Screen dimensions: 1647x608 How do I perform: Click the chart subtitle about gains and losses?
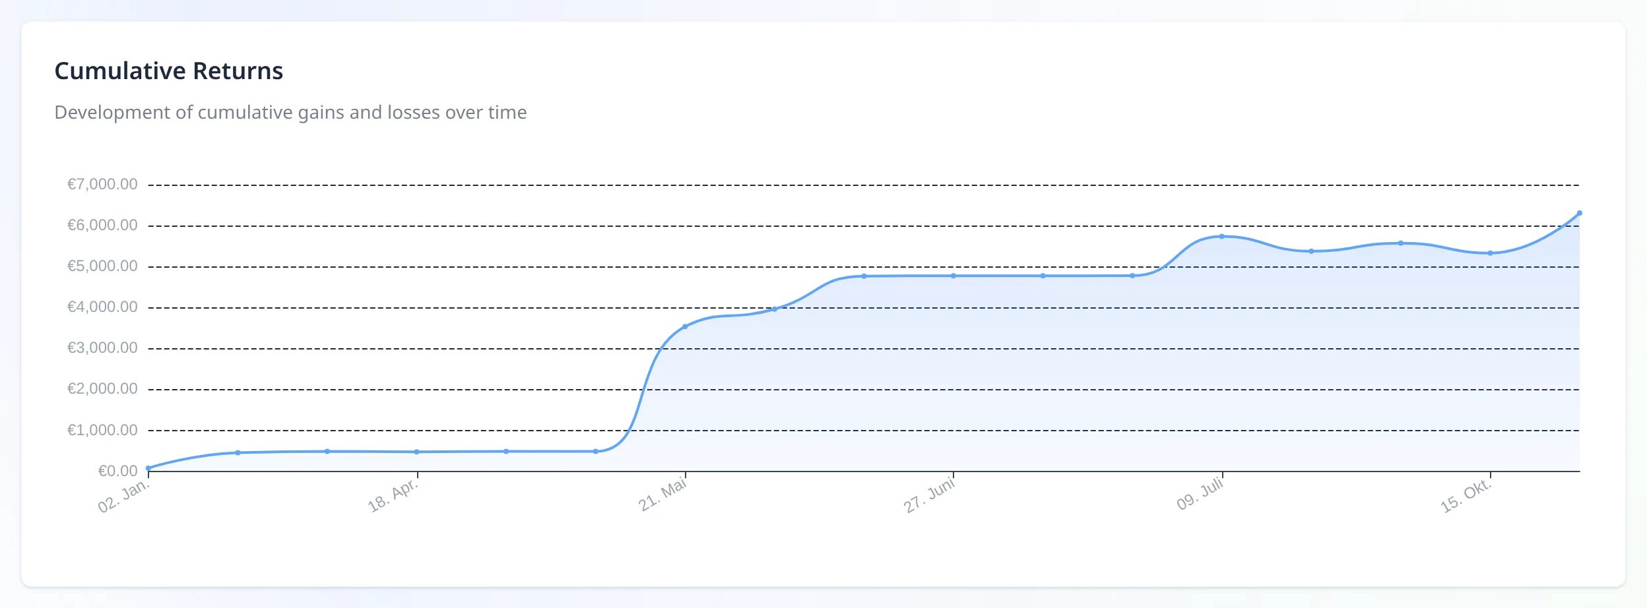tap(290, 112)
